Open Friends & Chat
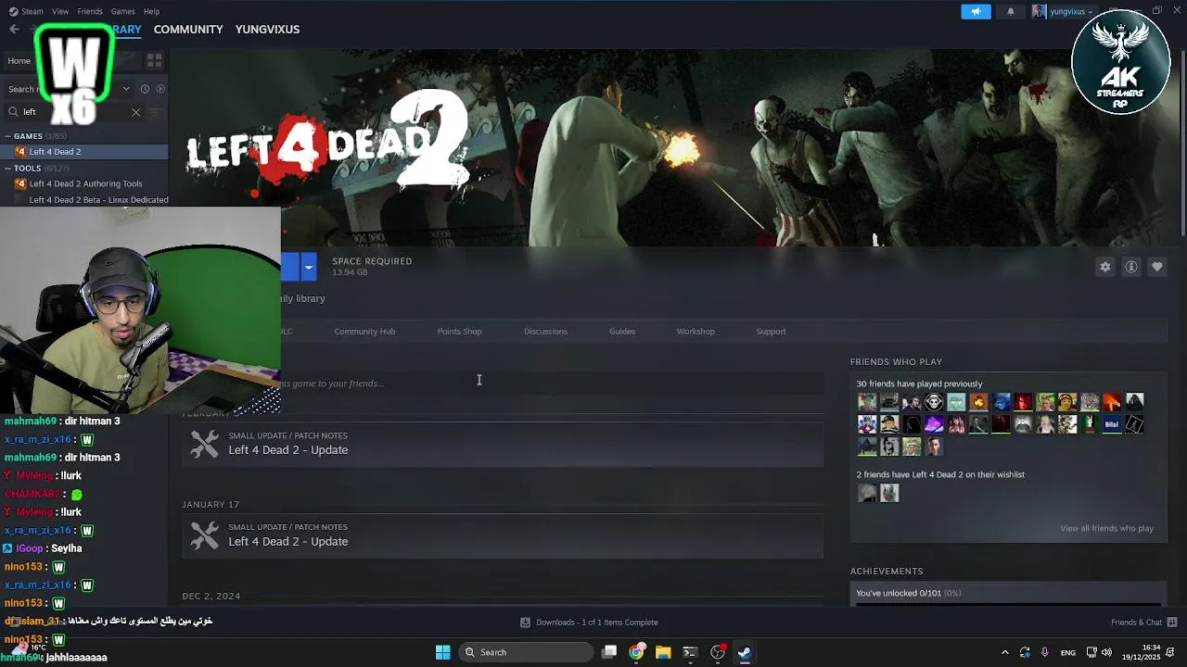The image size is (1187, 667). pyautogui.click(x=1143, y=623)
